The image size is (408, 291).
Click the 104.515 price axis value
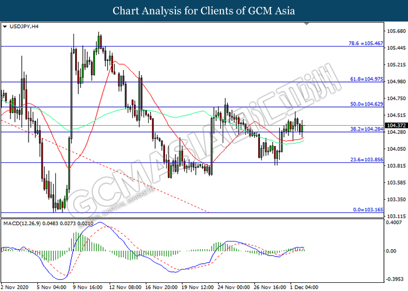[396, 115]
